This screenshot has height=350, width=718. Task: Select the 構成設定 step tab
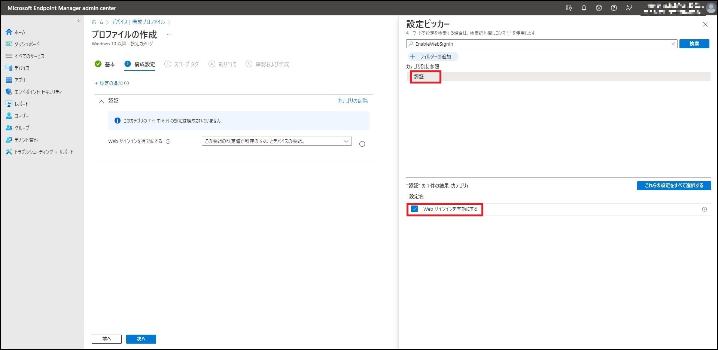pyautogui.click(x=140, y=64)
